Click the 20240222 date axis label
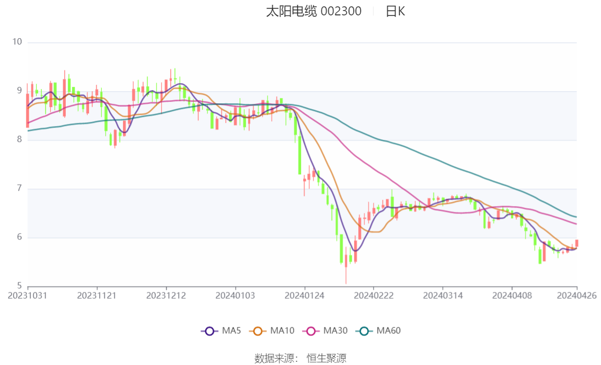 373,295
